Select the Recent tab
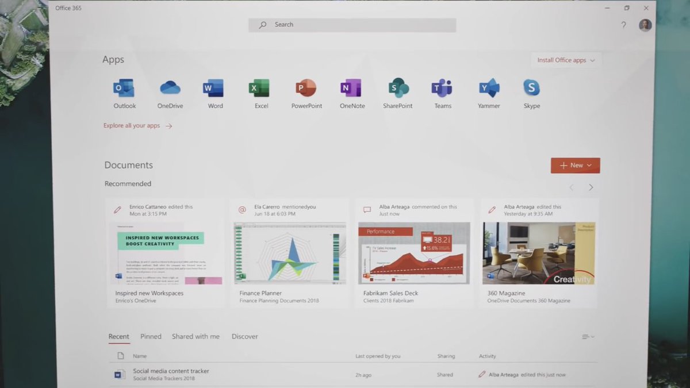The image size is (690, 388). tap(119, 337)
